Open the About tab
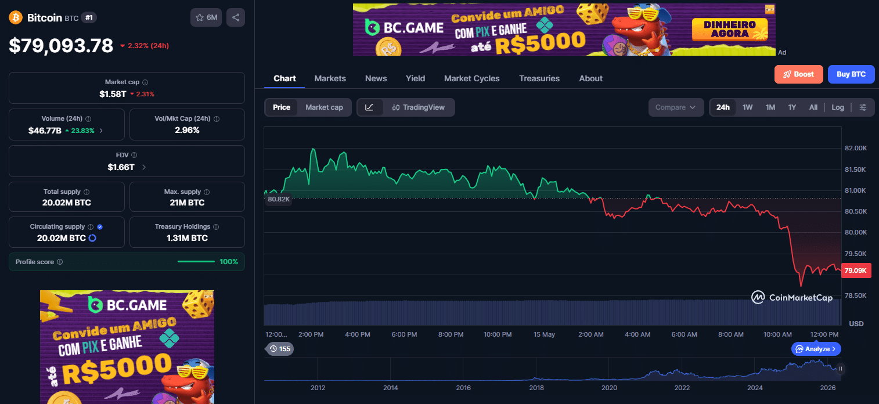Viewport: 879px width, 404px height. coord(590,78)
